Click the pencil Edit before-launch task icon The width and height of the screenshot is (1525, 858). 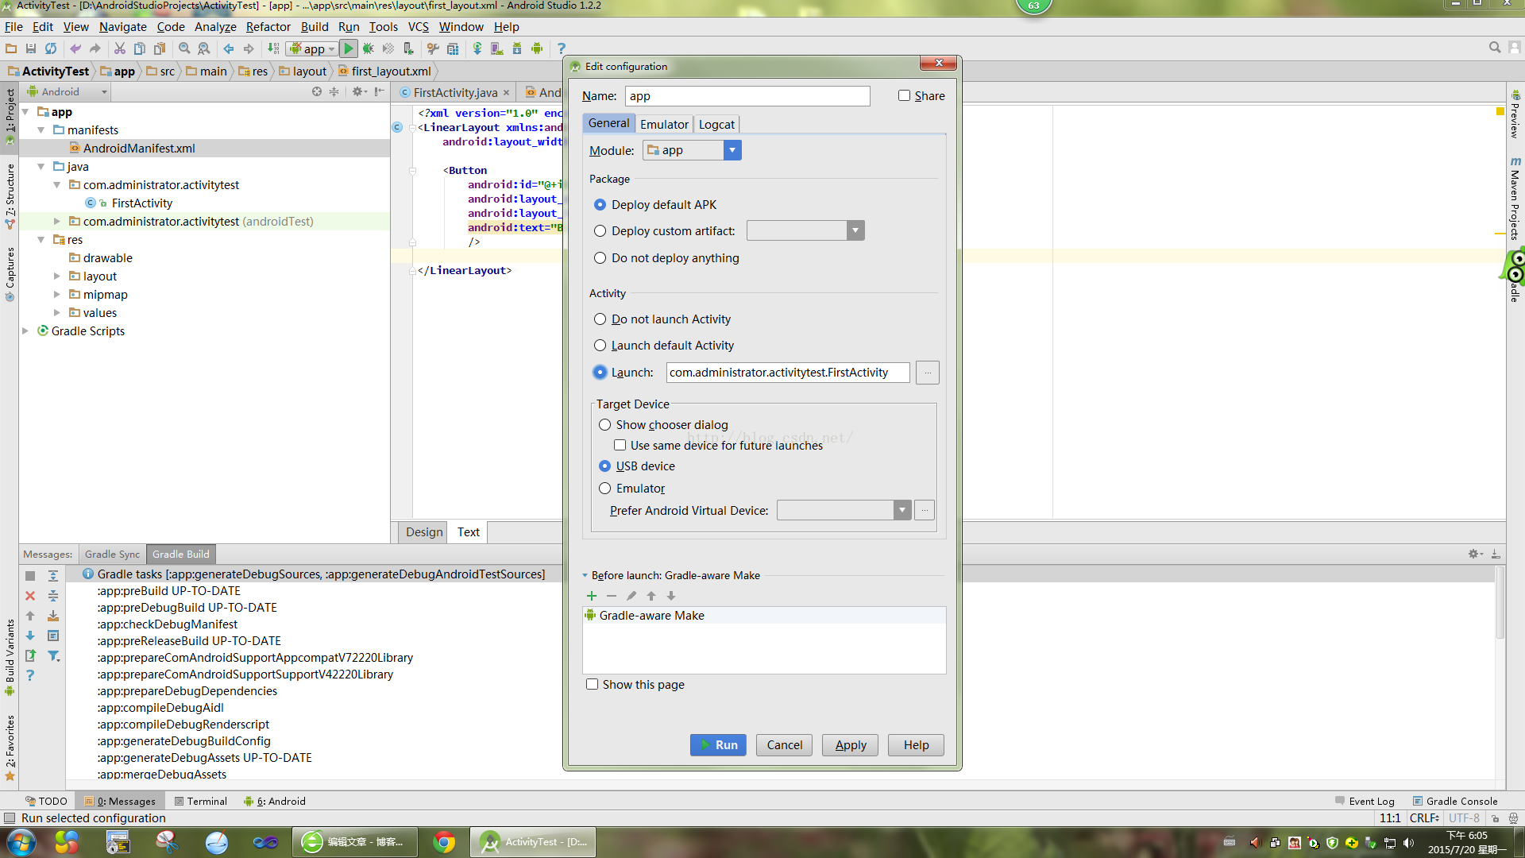(631, 596)
